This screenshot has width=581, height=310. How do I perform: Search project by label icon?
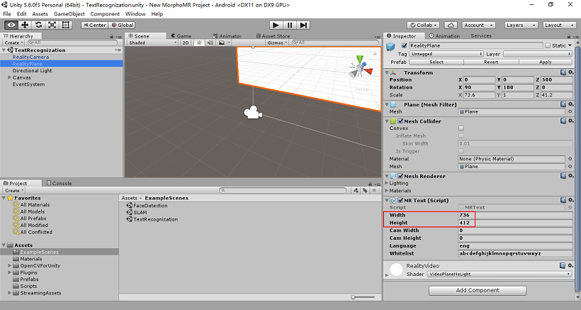click(x=365, y=190)
